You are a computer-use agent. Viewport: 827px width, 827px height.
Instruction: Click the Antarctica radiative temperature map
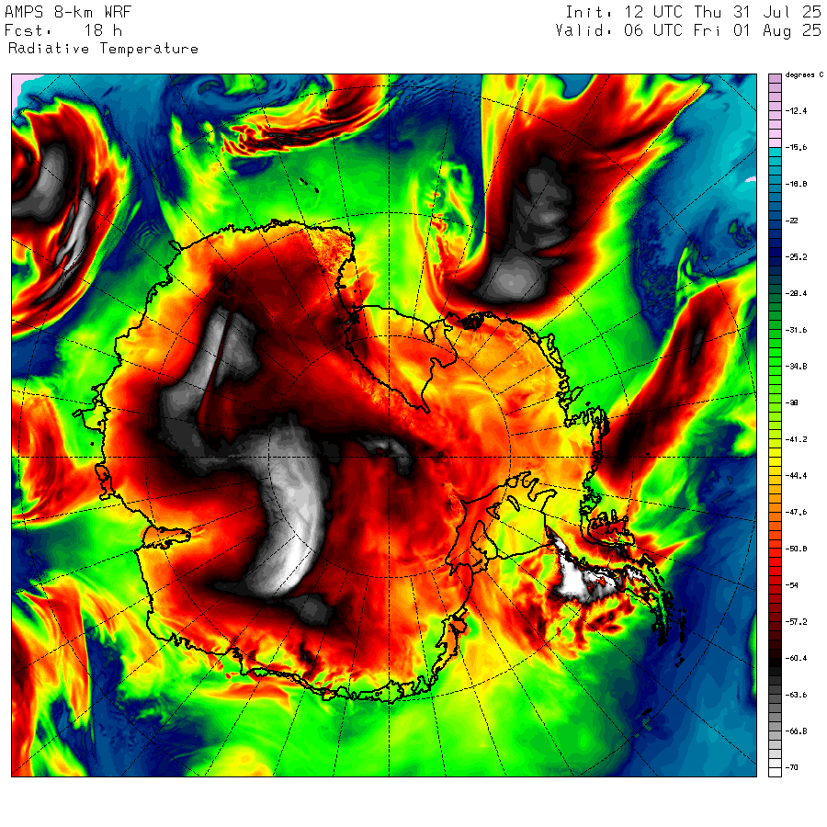click(384, 425)
